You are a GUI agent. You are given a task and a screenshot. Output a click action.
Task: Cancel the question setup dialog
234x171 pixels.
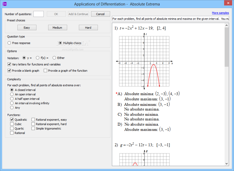click(x=100, y=14)
